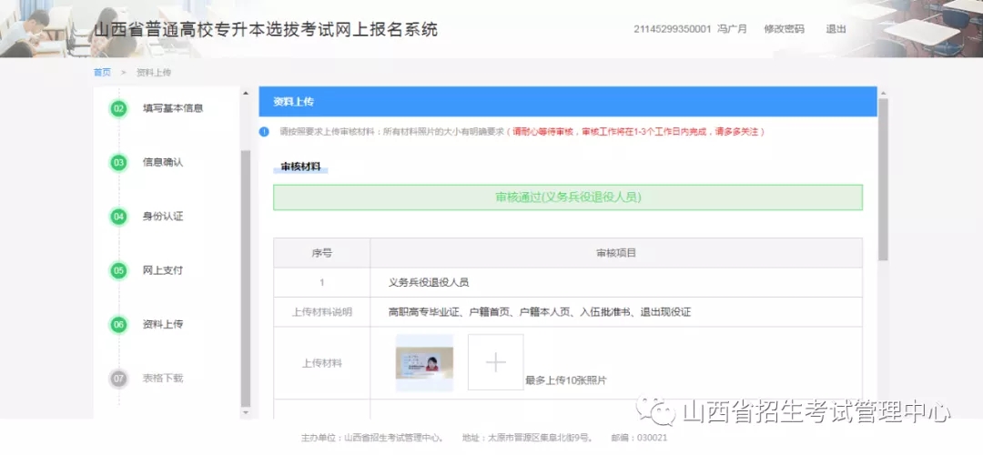Viewport: 983px width, 455px height.
Task: Click user ID 21145299350001 冯广月
Action: point(690,29)
